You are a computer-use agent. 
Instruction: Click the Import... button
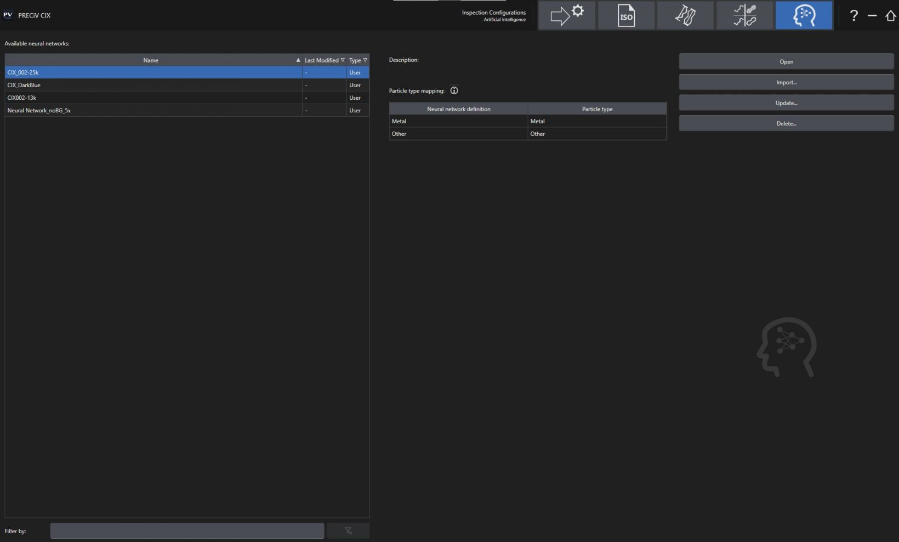tap(786, 82)
